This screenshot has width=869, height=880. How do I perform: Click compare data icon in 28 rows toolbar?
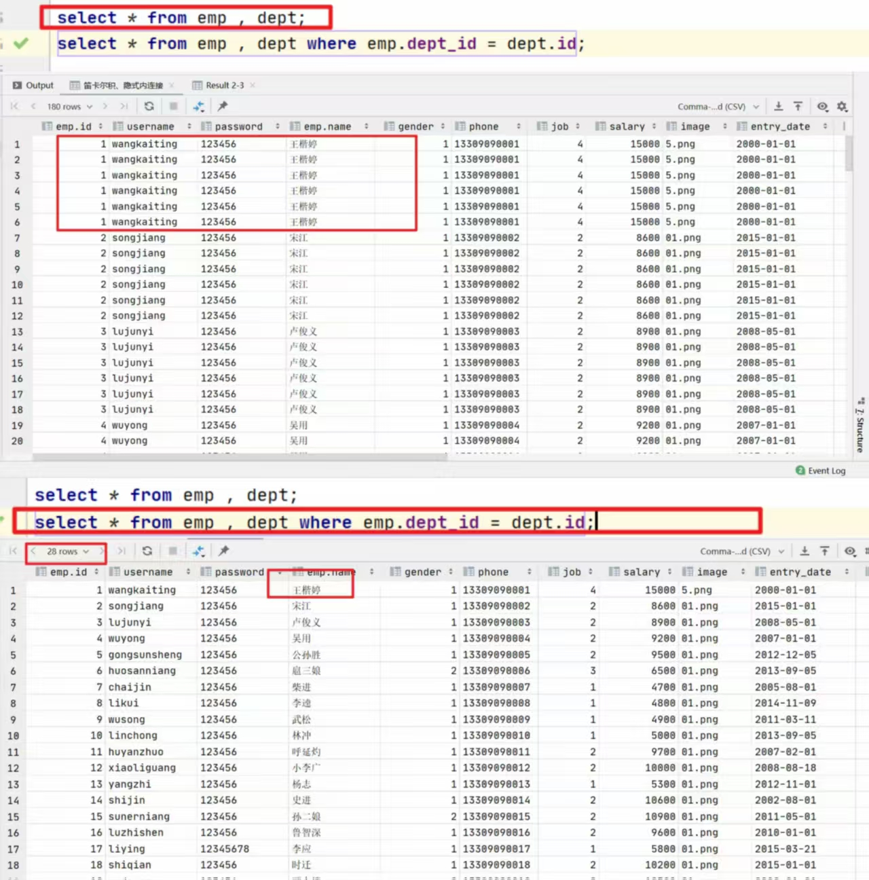pos(198,551)
